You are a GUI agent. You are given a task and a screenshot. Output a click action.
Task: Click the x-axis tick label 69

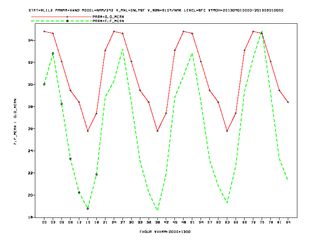[245, 222]
